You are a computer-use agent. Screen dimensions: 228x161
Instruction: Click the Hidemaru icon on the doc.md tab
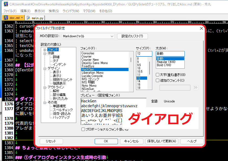[x=5, y=17]
